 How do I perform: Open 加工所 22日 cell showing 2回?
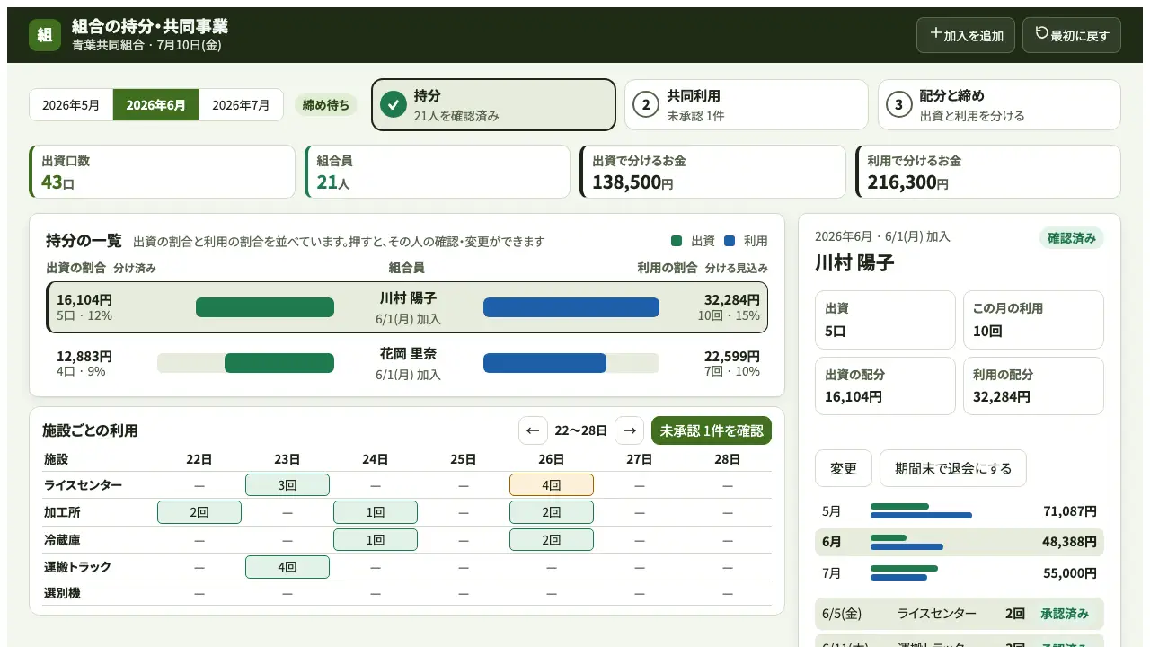pos(199,512)
